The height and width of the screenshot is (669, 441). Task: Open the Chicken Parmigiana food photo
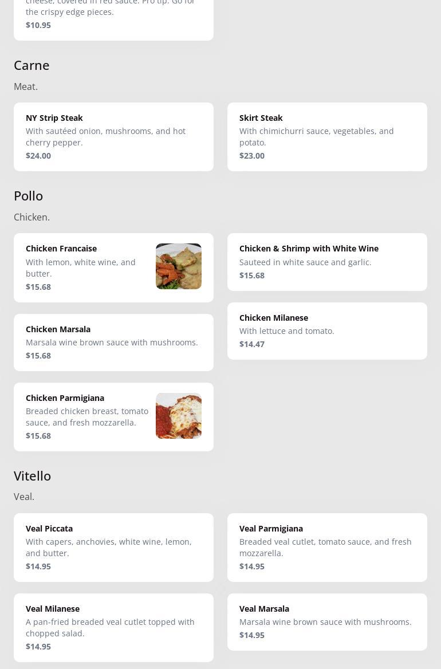pos(179,416)
